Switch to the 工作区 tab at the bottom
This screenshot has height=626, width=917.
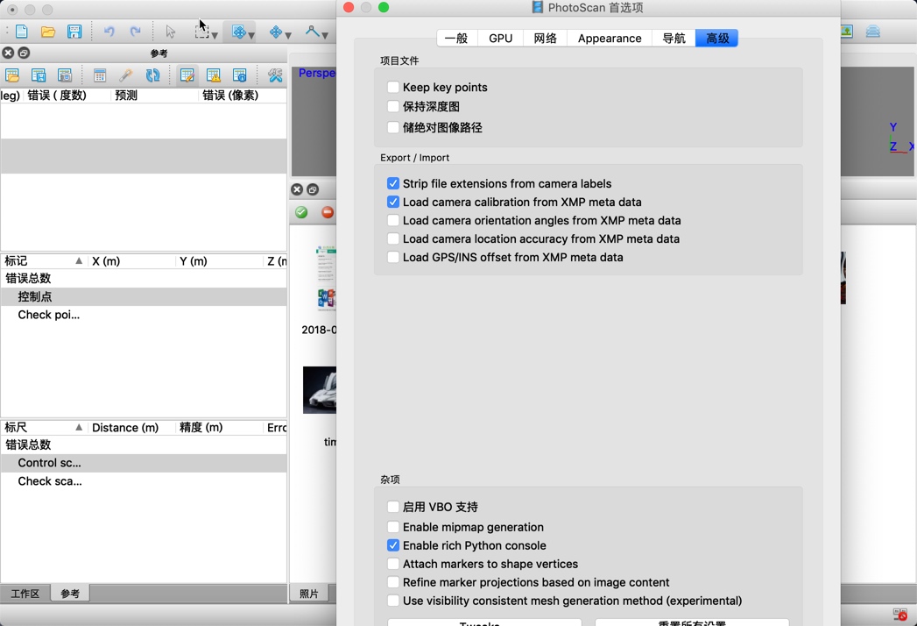pyautogui.click(x=24, y=594)
